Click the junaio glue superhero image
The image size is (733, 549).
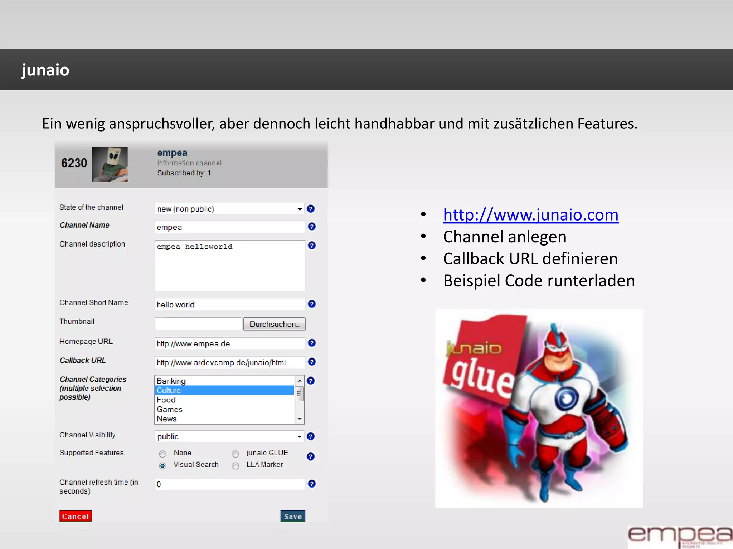point(539,408)
